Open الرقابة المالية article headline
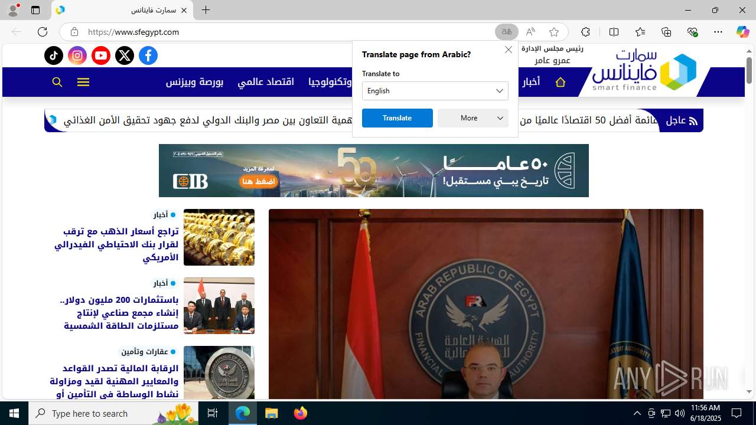Image resolution: width=756 pixels, height=425 pixels. (x=115, y=381)
